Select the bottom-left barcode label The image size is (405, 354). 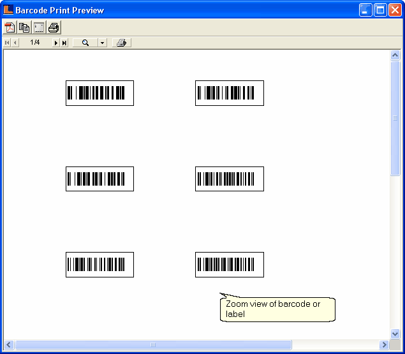pyautogui.click(x=99, y=265)
